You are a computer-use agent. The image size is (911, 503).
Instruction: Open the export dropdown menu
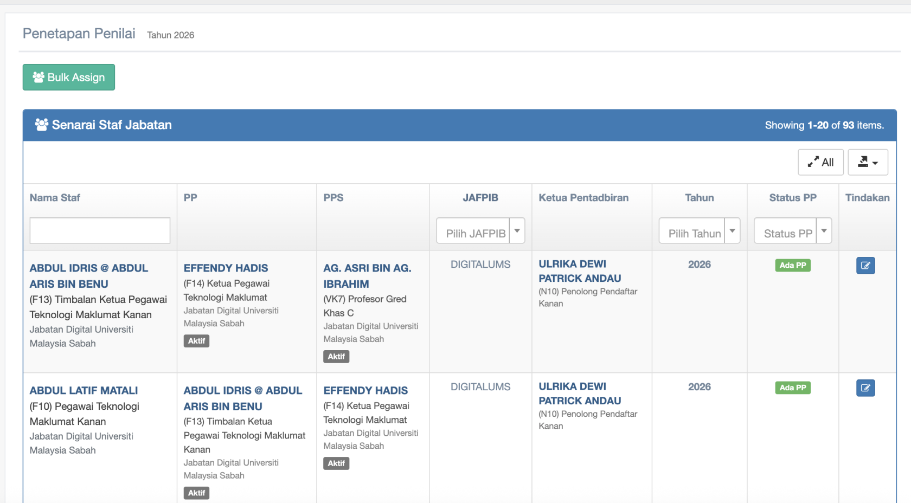click(x=868, y=162)
